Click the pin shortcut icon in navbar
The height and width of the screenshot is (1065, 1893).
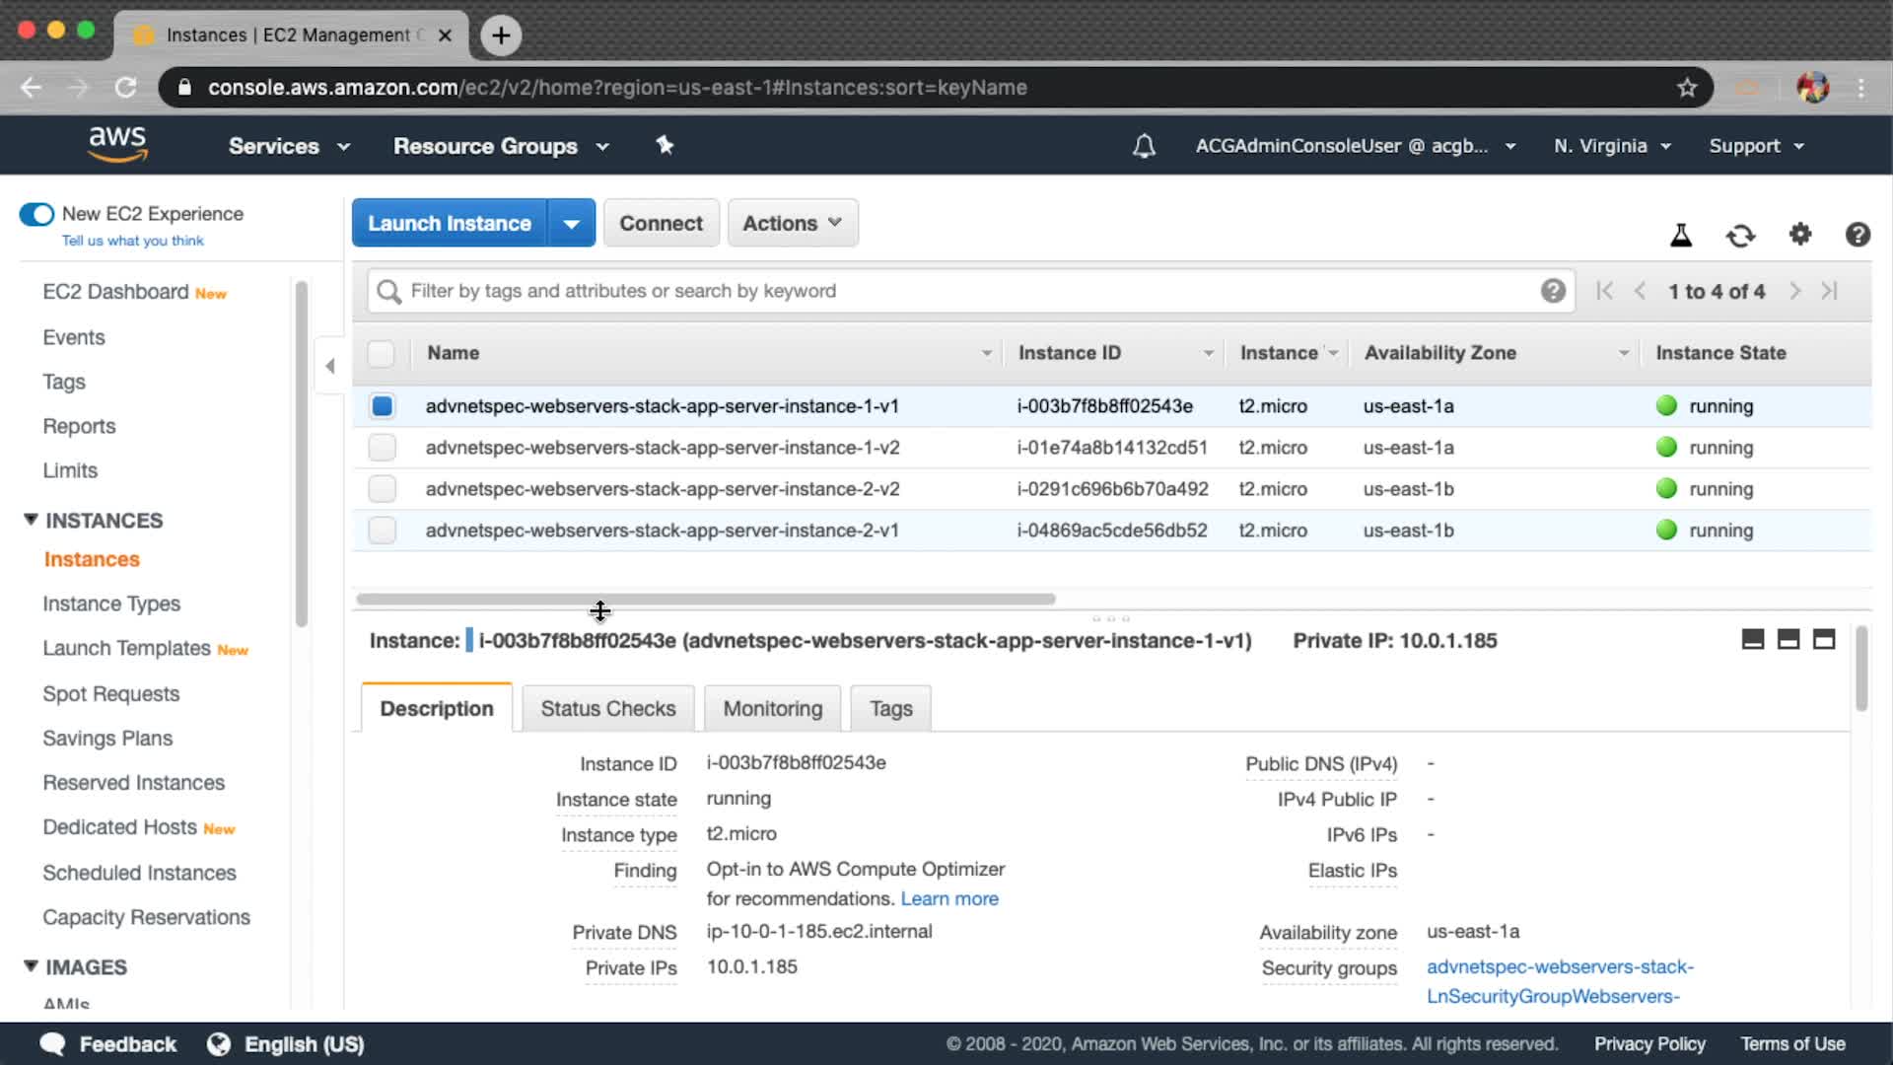tap(665, 146)
